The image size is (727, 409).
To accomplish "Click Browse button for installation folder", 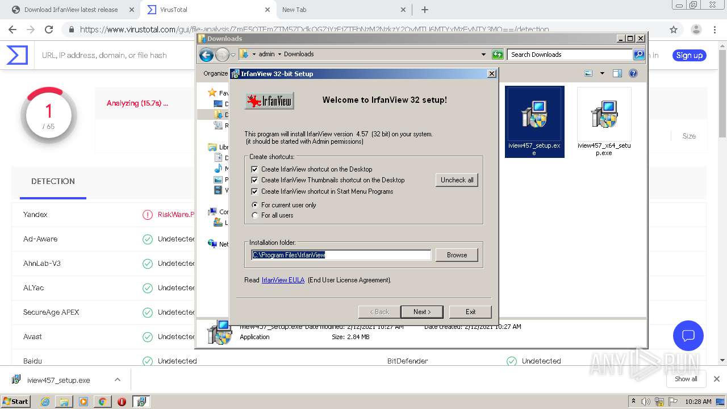I will coord(457,255).
